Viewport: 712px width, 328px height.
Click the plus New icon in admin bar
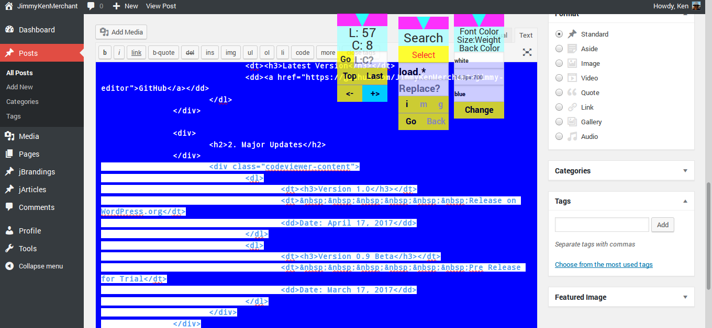(117, 6)
